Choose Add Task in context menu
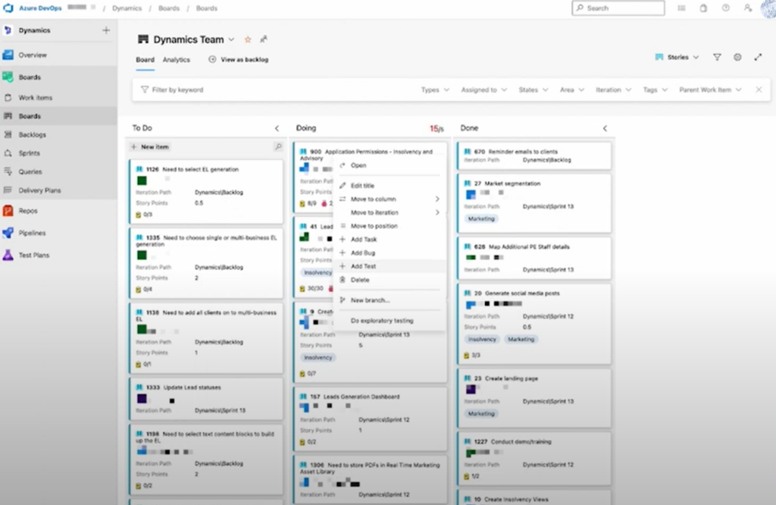The width and height of the screenshot is (776, 505). (x=390, y=239)
